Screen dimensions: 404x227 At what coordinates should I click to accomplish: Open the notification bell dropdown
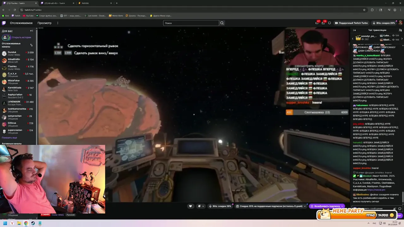click(201, 206)
